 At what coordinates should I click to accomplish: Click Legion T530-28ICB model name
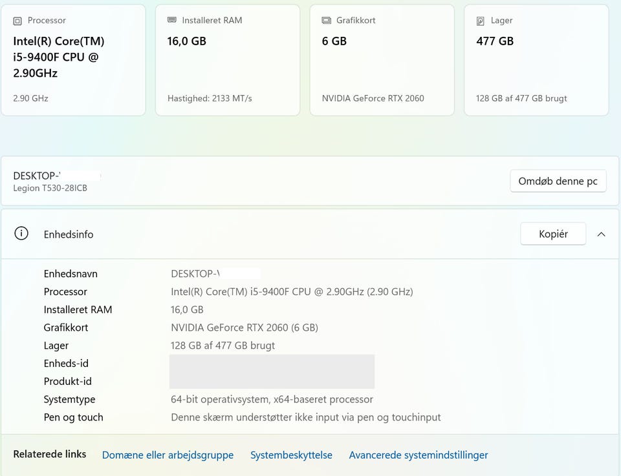tap(50, 188)
